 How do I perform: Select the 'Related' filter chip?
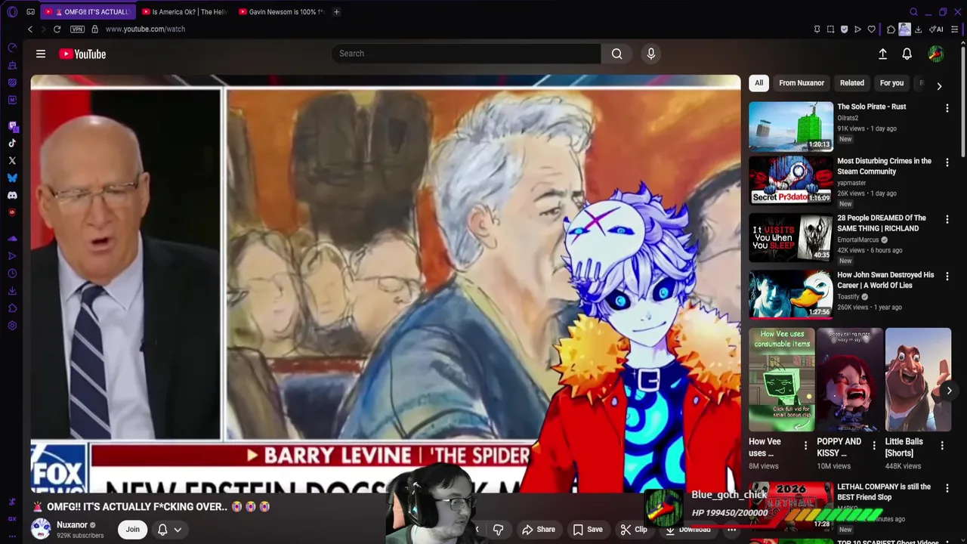[851, 83]
